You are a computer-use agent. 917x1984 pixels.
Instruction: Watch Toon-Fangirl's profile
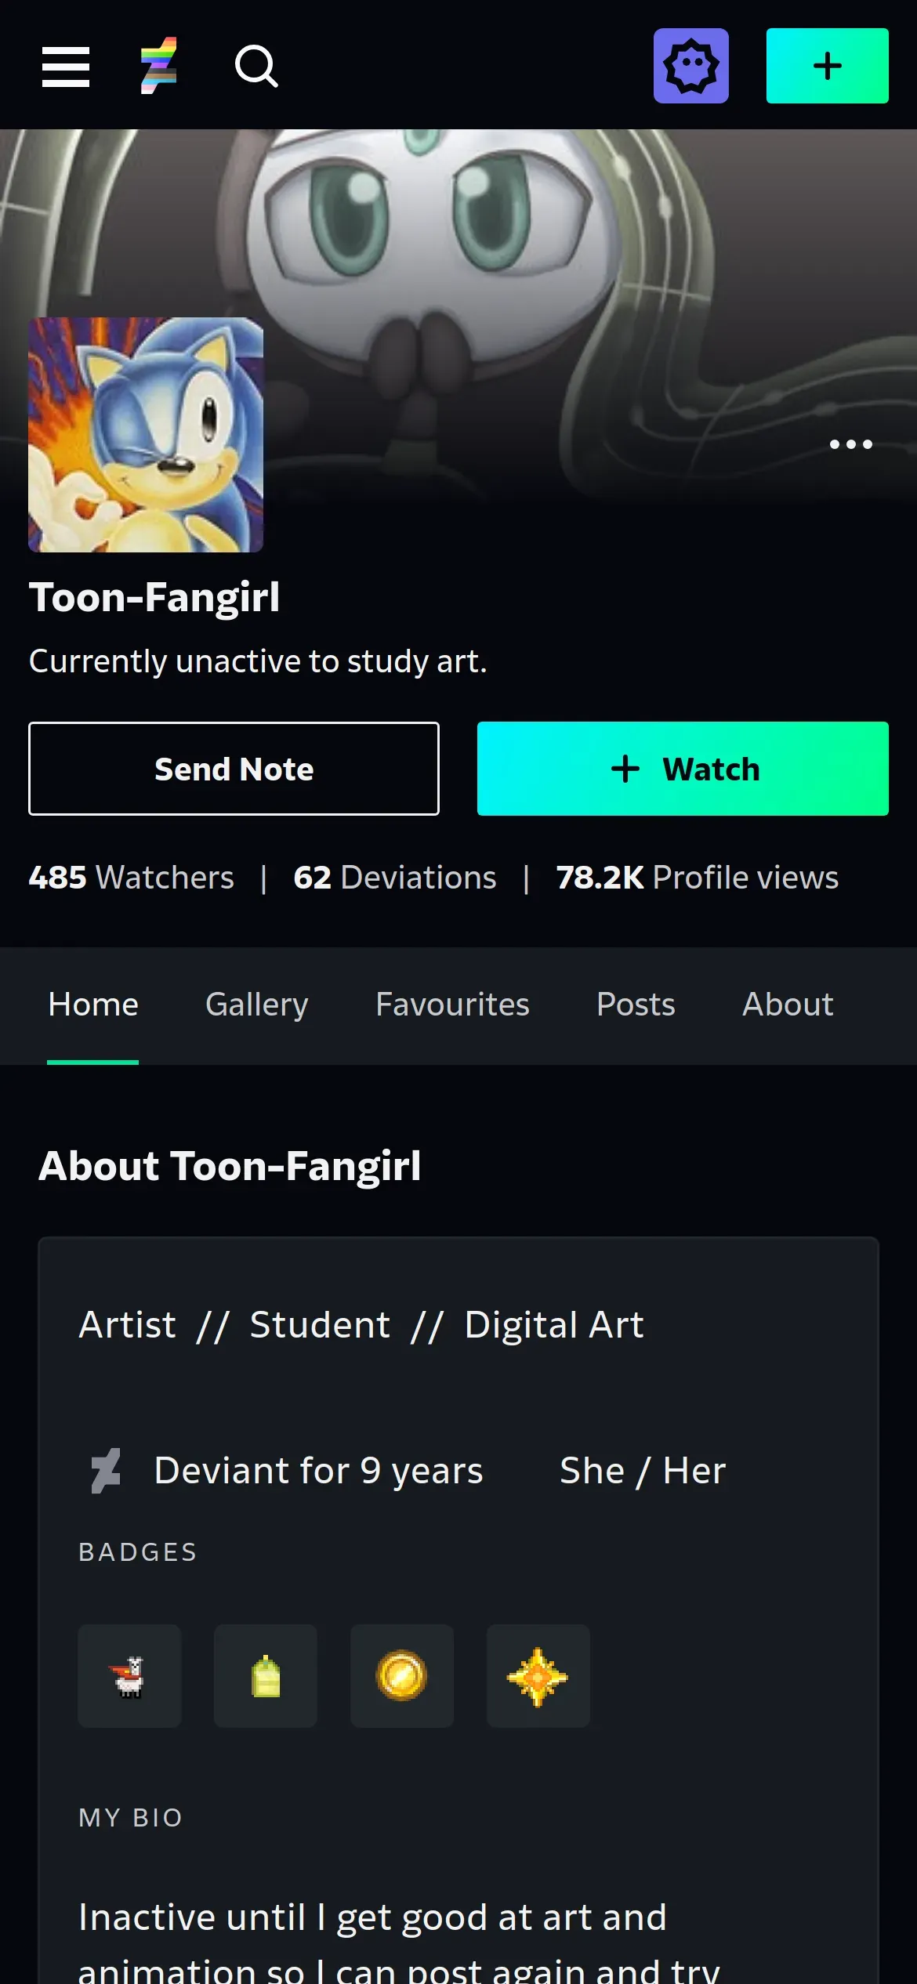pos(683,769)
